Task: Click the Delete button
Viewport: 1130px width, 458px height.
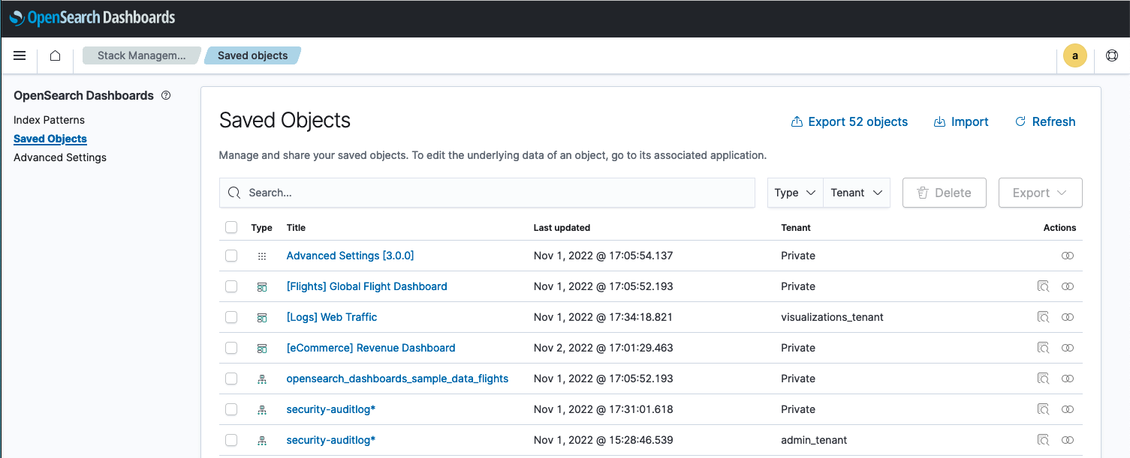Action: (945, 193)
